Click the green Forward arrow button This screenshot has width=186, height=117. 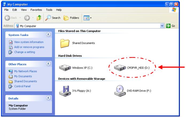27,18
